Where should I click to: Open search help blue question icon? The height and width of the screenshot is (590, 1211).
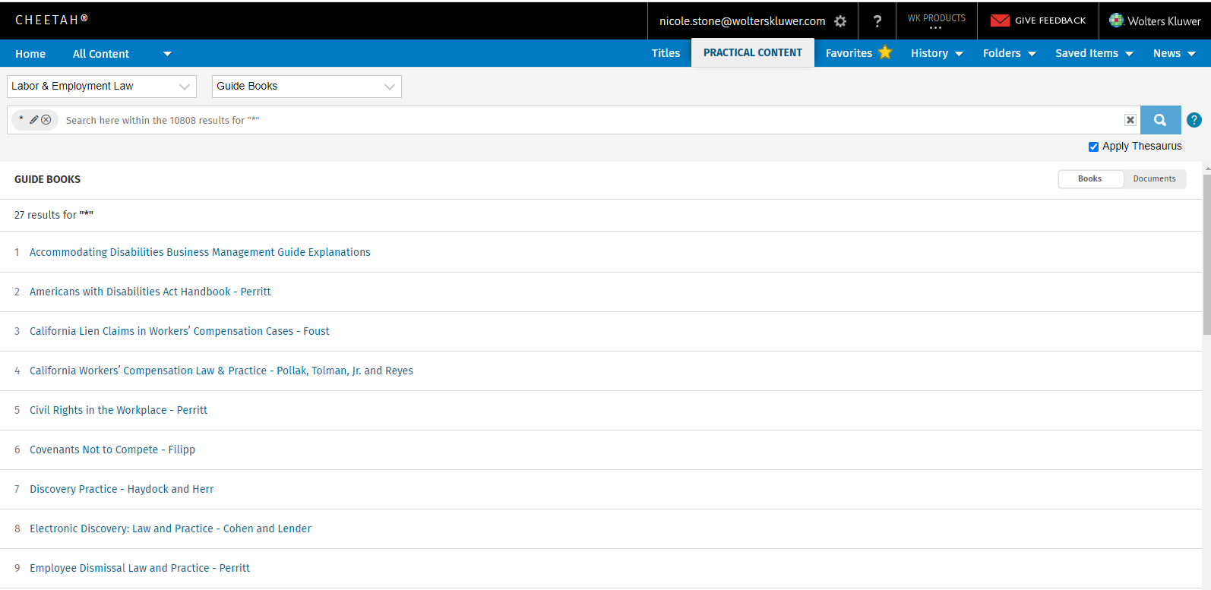click(x=1194, y=120)
